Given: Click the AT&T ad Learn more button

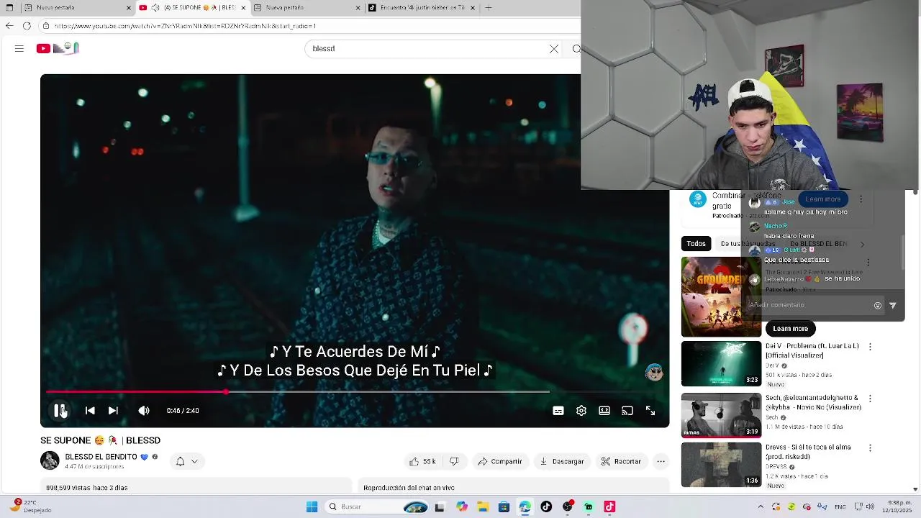Looking at the screenshot, I should [822, 199].
